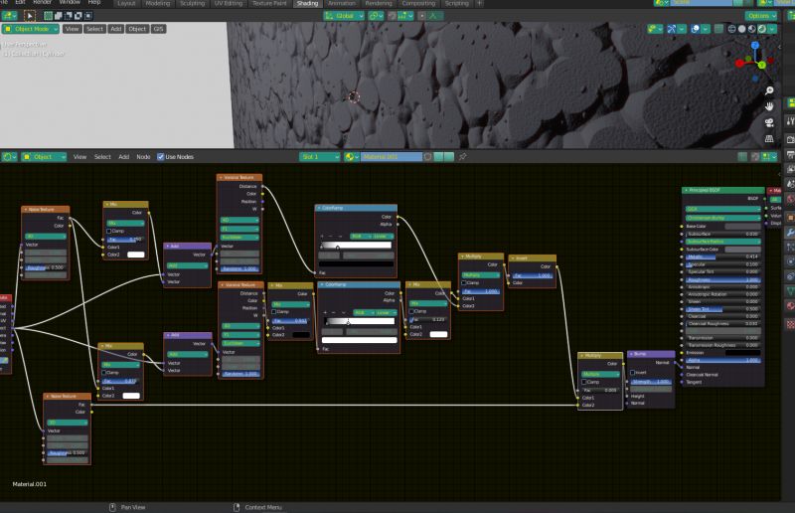Switch to the Layout workspace tab
Screen dimensions: 795x513
pyautogui.click(x=126, y=4)
